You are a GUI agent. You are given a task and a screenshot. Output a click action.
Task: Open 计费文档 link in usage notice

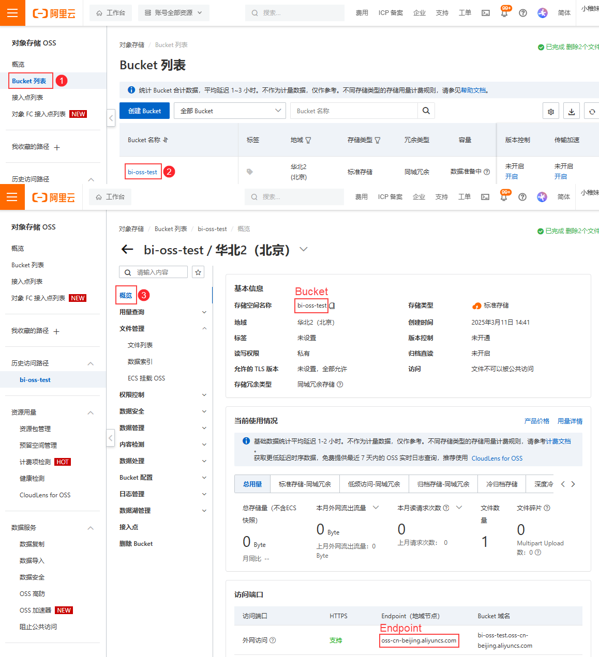pyautogui.click(x=559, y=441)
